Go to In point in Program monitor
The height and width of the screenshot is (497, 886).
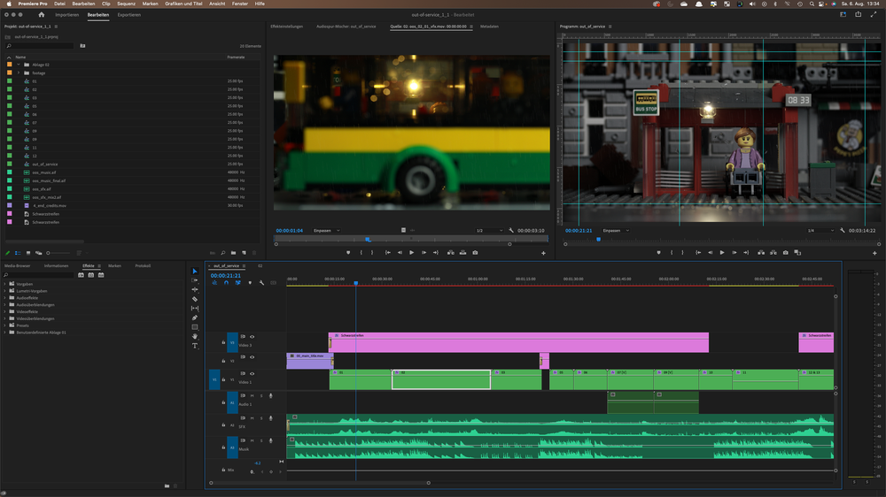(698, 253)
